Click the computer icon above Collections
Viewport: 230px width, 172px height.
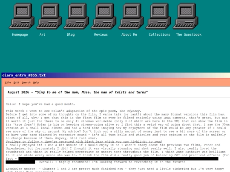tap(158, 16)
